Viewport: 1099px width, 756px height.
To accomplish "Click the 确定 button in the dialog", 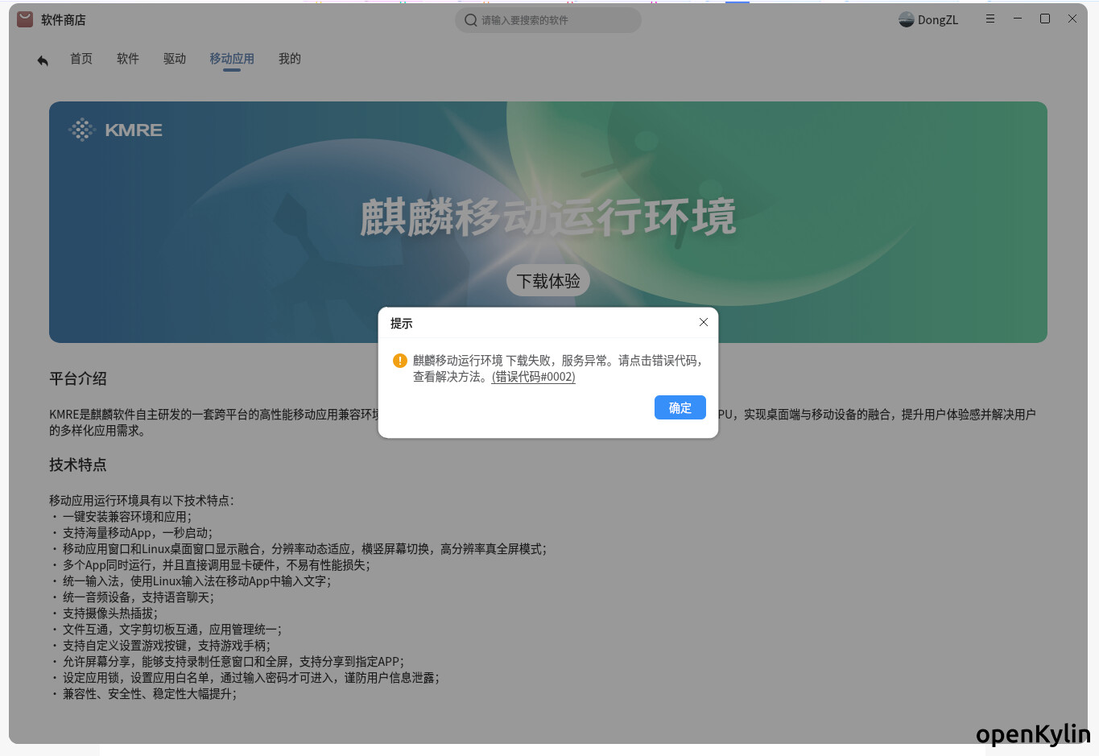I will pyautogui.click(x=680, y=407).
